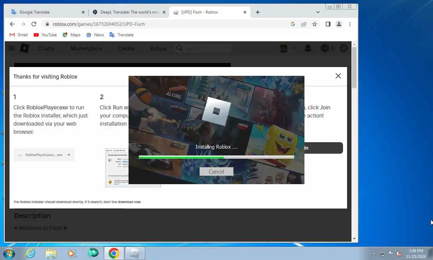433x260 pixels.
Task: Open Translate bookmark
Action: pyautogui.click(x=121, y=35)
